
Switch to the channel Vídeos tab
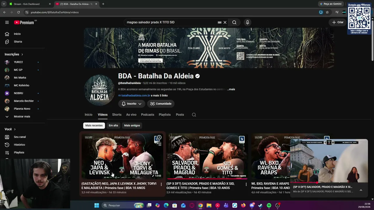coord(103,115)
